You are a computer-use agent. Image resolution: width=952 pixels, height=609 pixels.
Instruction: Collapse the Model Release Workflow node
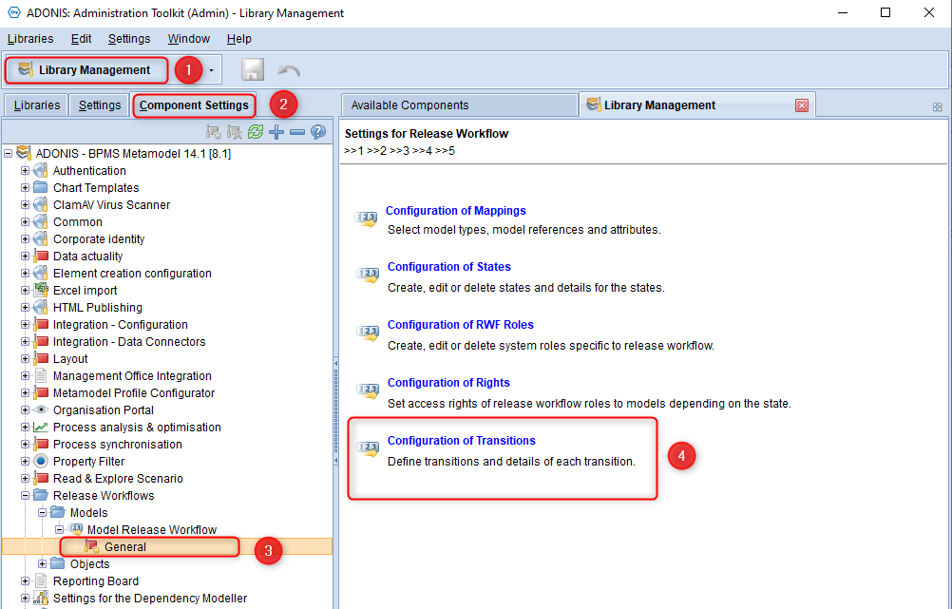pos(59,529)
